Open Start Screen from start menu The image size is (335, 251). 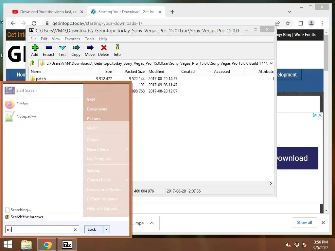pyautogui.click(x=42, y=91)
